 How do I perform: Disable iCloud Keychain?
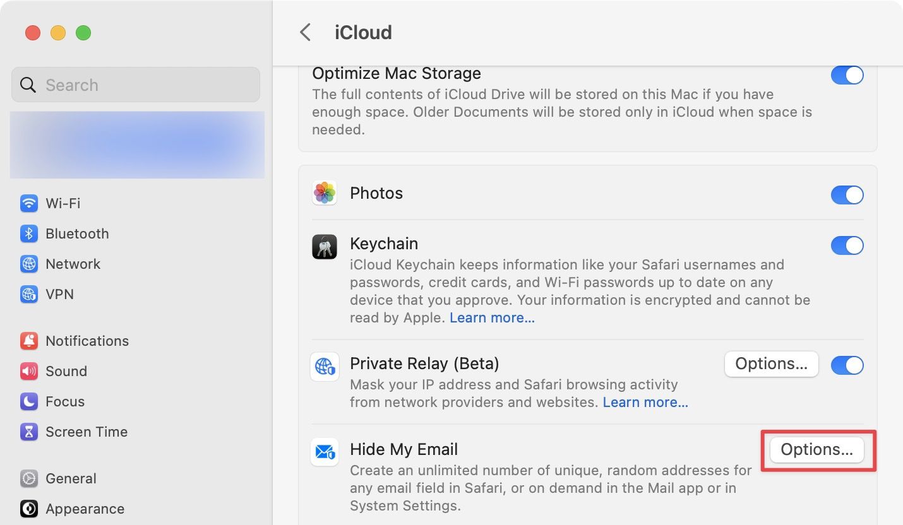847,245
